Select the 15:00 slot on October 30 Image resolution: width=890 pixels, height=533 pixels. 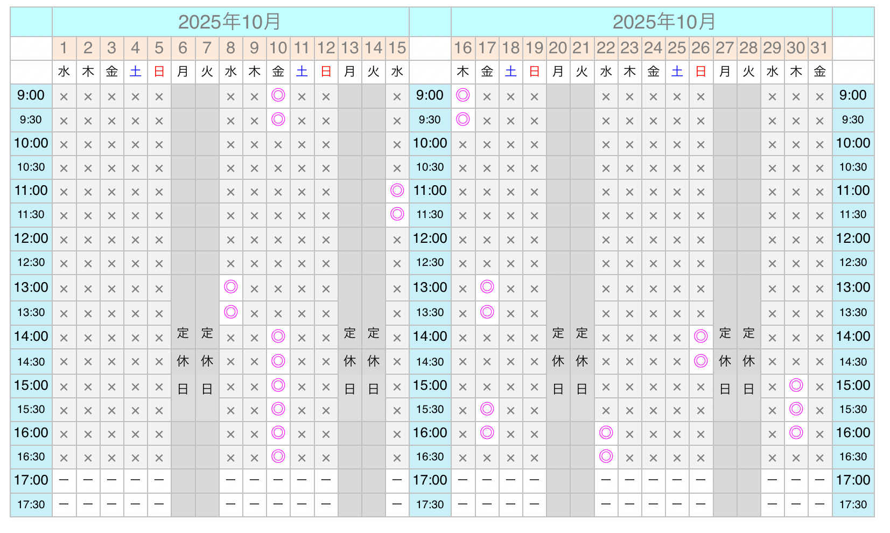click(x=796, y=385)
